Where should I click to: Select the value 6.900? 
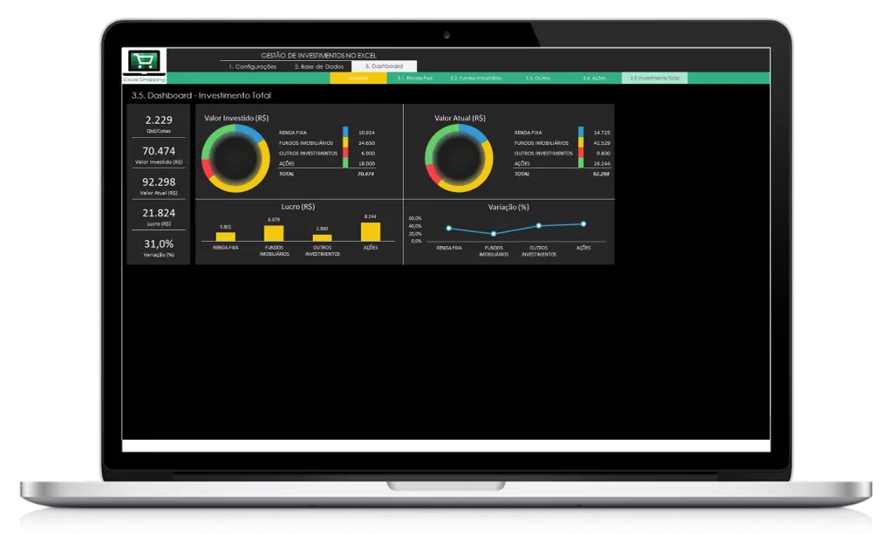(x=368, y=154)
